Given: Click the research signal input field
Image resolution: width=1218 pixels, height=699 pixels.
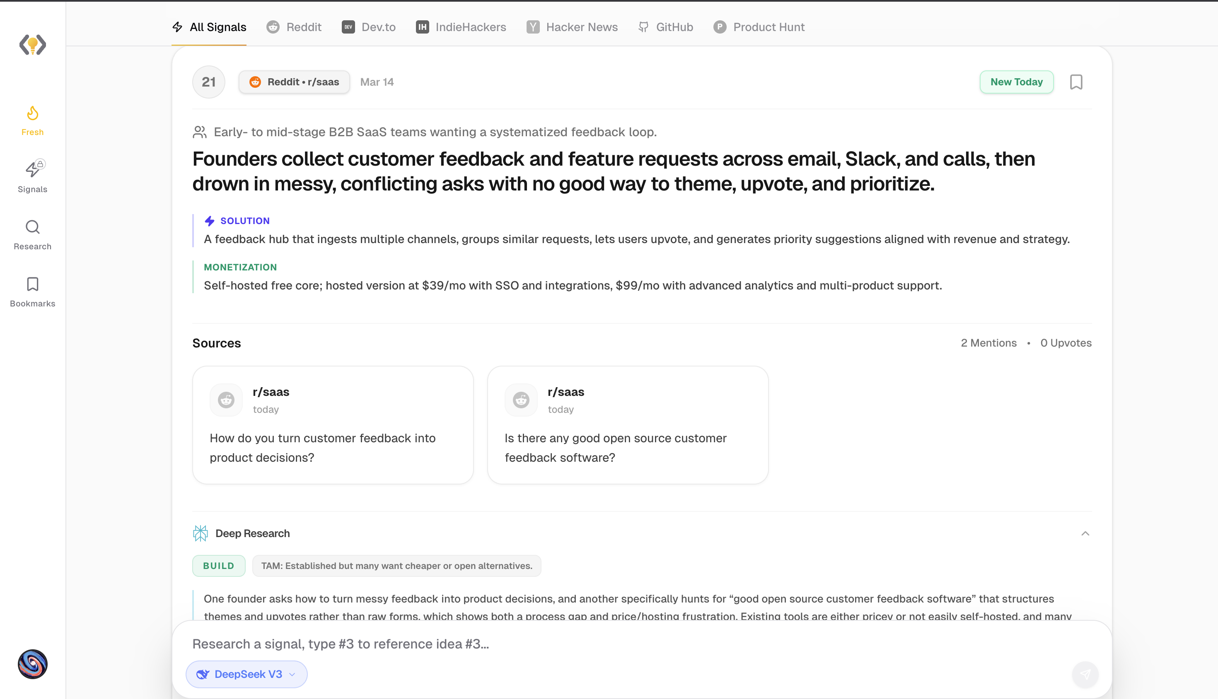Looking at the screenshot, I should [432, 644].
